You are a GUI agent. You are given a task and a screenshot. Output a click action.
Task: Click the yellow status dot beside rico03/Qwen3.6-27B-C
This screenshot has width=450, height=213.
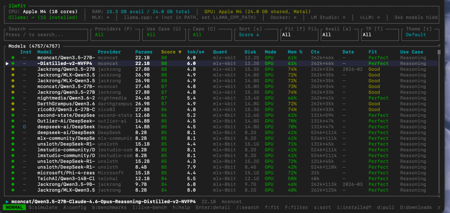point(13,109)
